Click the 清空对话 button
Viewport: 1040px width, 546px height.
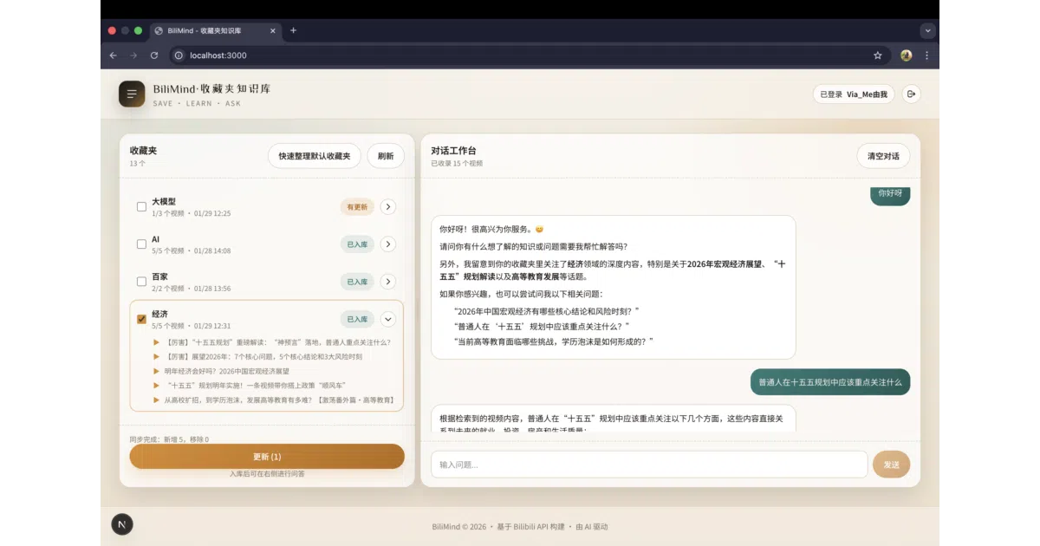883,156
